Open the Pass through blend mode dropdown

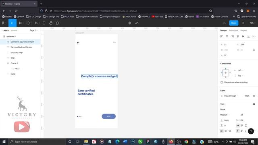click(231, 96)
